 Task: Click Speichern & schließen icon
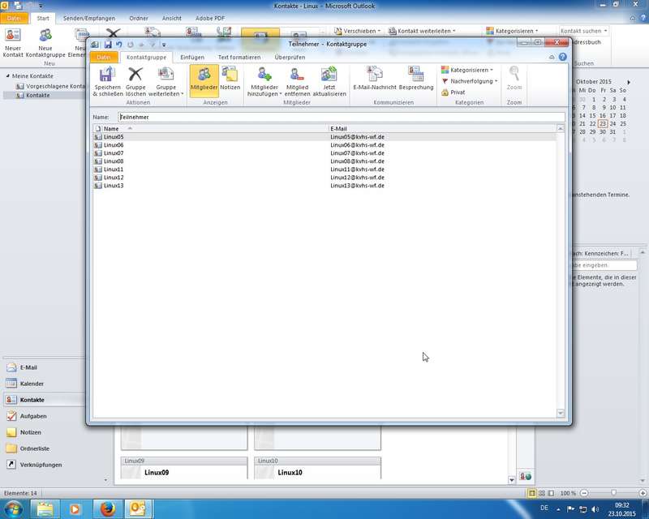107,81
